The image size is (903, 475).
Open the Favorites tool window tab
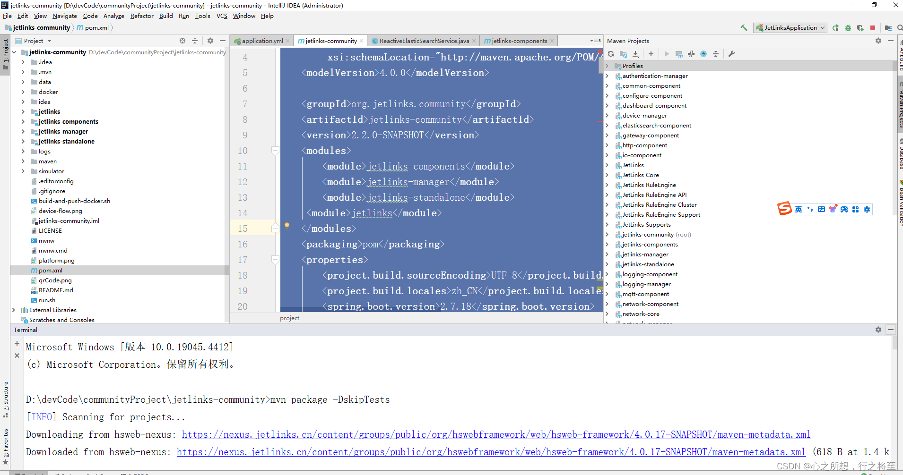(6, 446)
